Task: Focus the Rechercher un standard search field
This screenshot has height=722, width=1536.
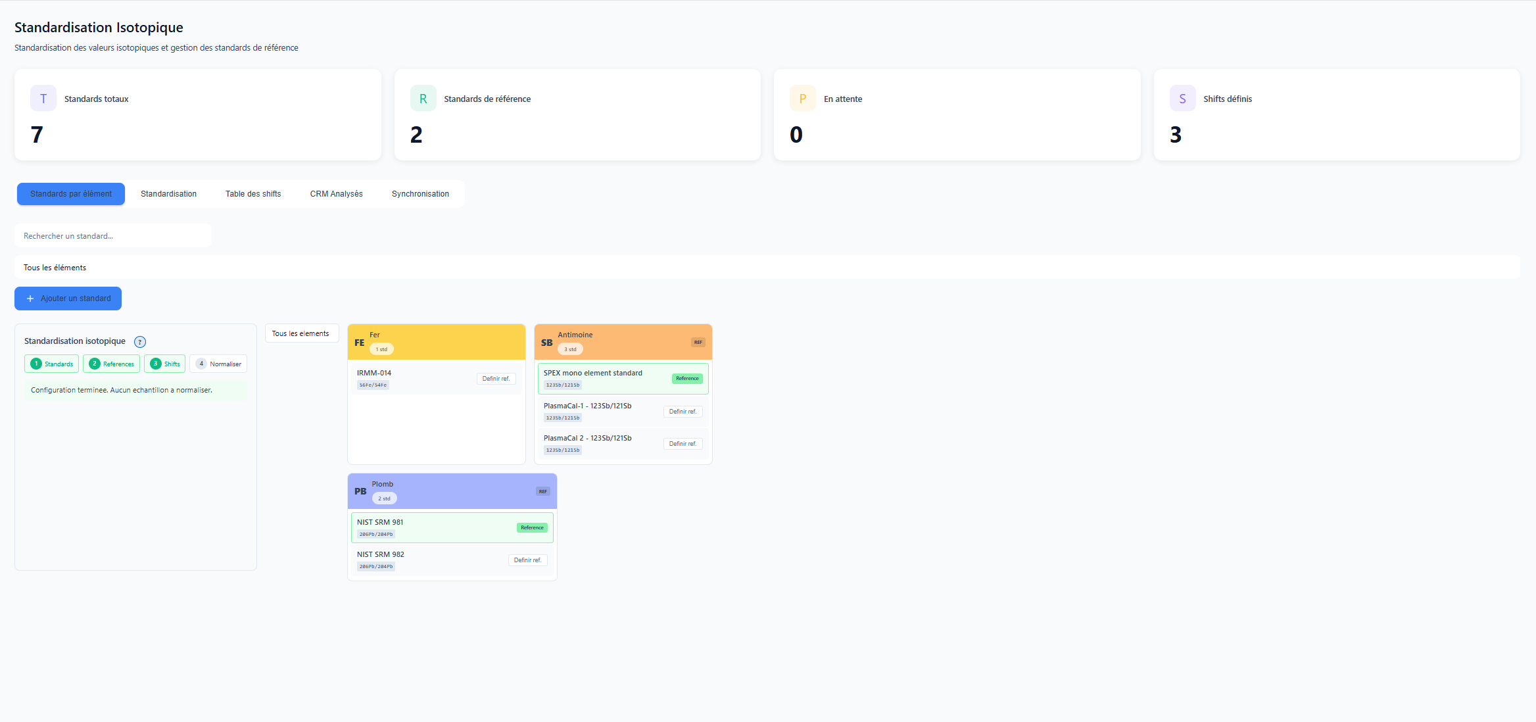Action: coord(113,236)
